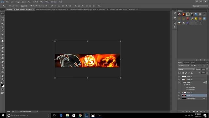The height and width of the screenshot is (118, 209).
Task: Open the status bar info arrow menu
Action: click(37, 111)
